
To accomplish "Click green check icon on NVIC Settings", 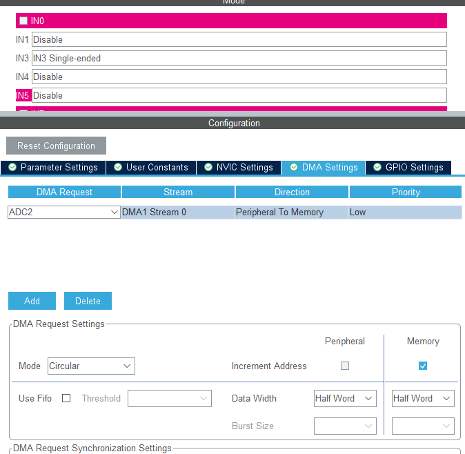I will tap(208, 167).
